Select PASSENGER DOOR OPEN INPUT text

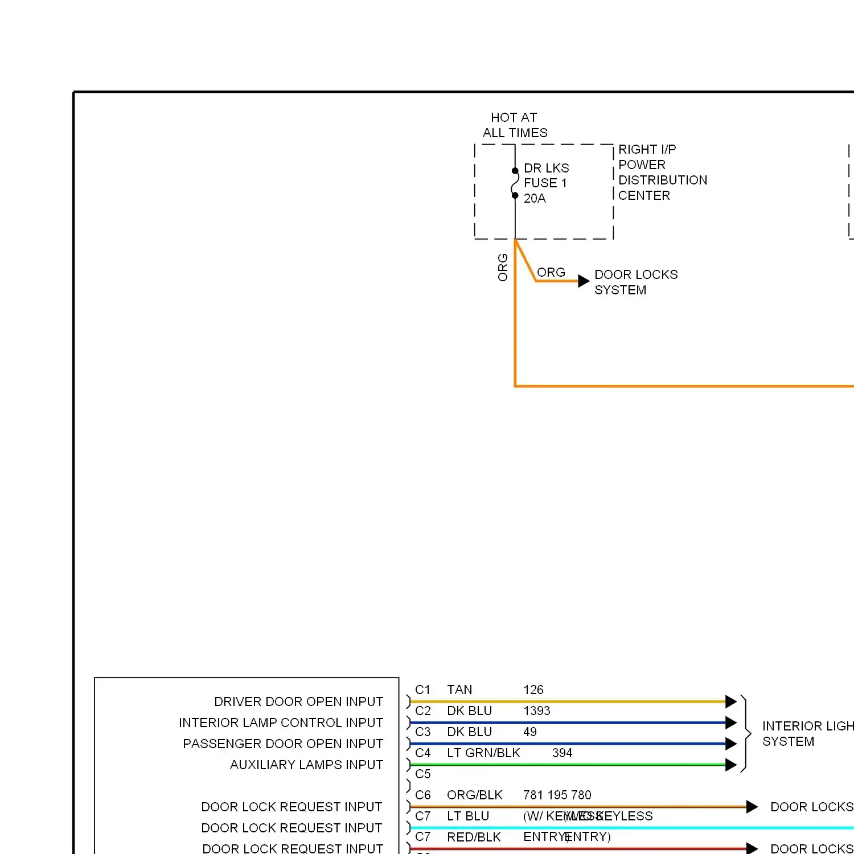[x=283, y=744]
